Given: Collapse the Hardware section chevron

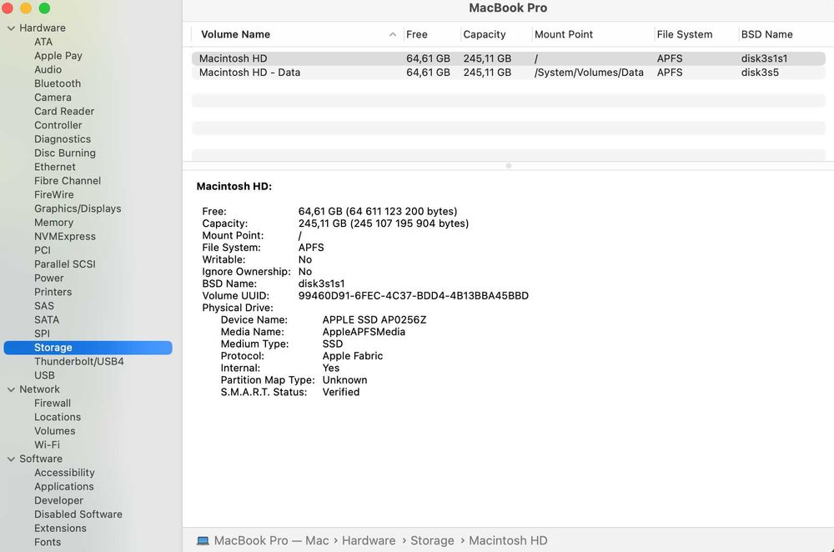Looking at the screenshot, I should click(x=11, y=28).
